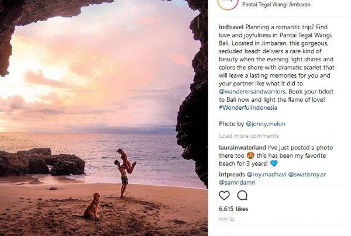Open the indtravel profile from the caption
This screenshot has width=351, height=236.
click(231, 27)
